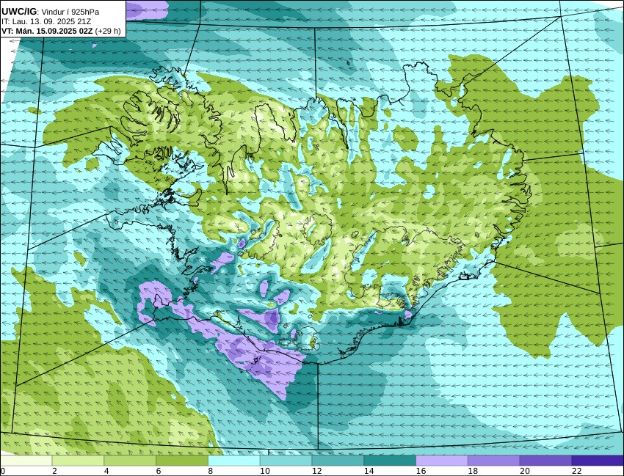Click the legend tick label '22'
624x476 pixels.
click(x=576, y=471)
